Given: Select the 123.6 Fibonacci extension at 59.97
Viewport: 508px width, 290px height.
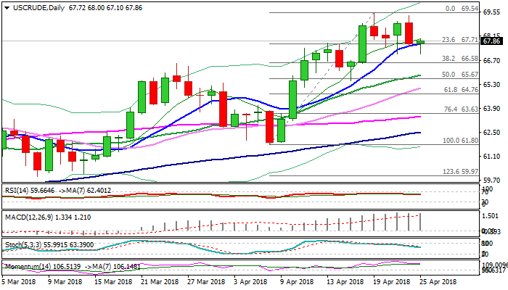Looking at the screenshot, I should click(457, 172).
